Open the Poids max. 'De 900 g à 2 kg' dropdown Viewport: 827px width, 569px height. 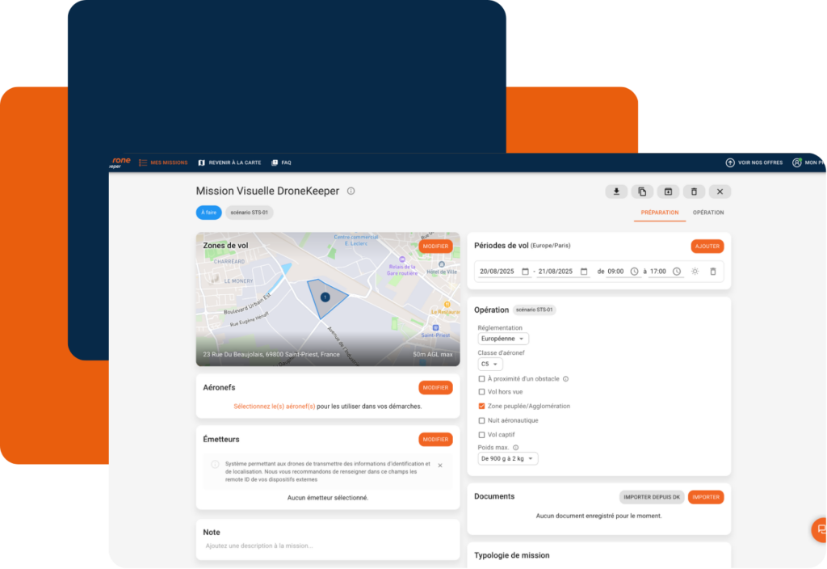click(x=508, y=458)
